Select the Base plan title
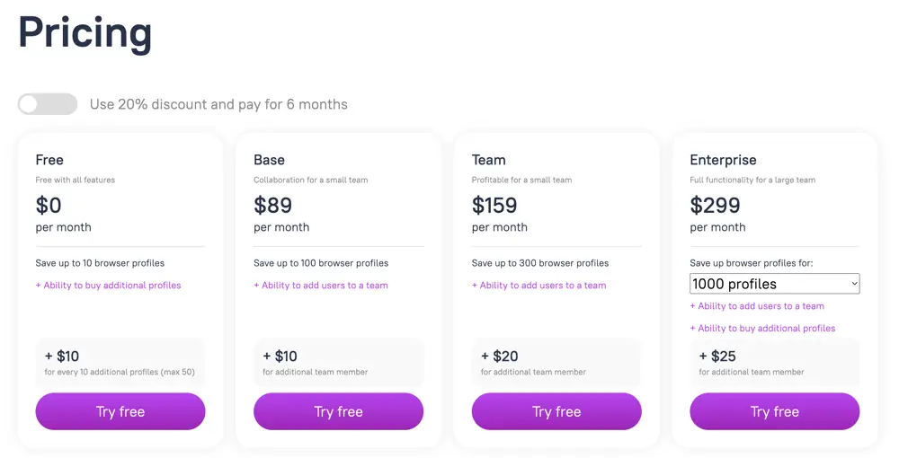The height and width of the screenshot is (458, 899). click(269, 160)
